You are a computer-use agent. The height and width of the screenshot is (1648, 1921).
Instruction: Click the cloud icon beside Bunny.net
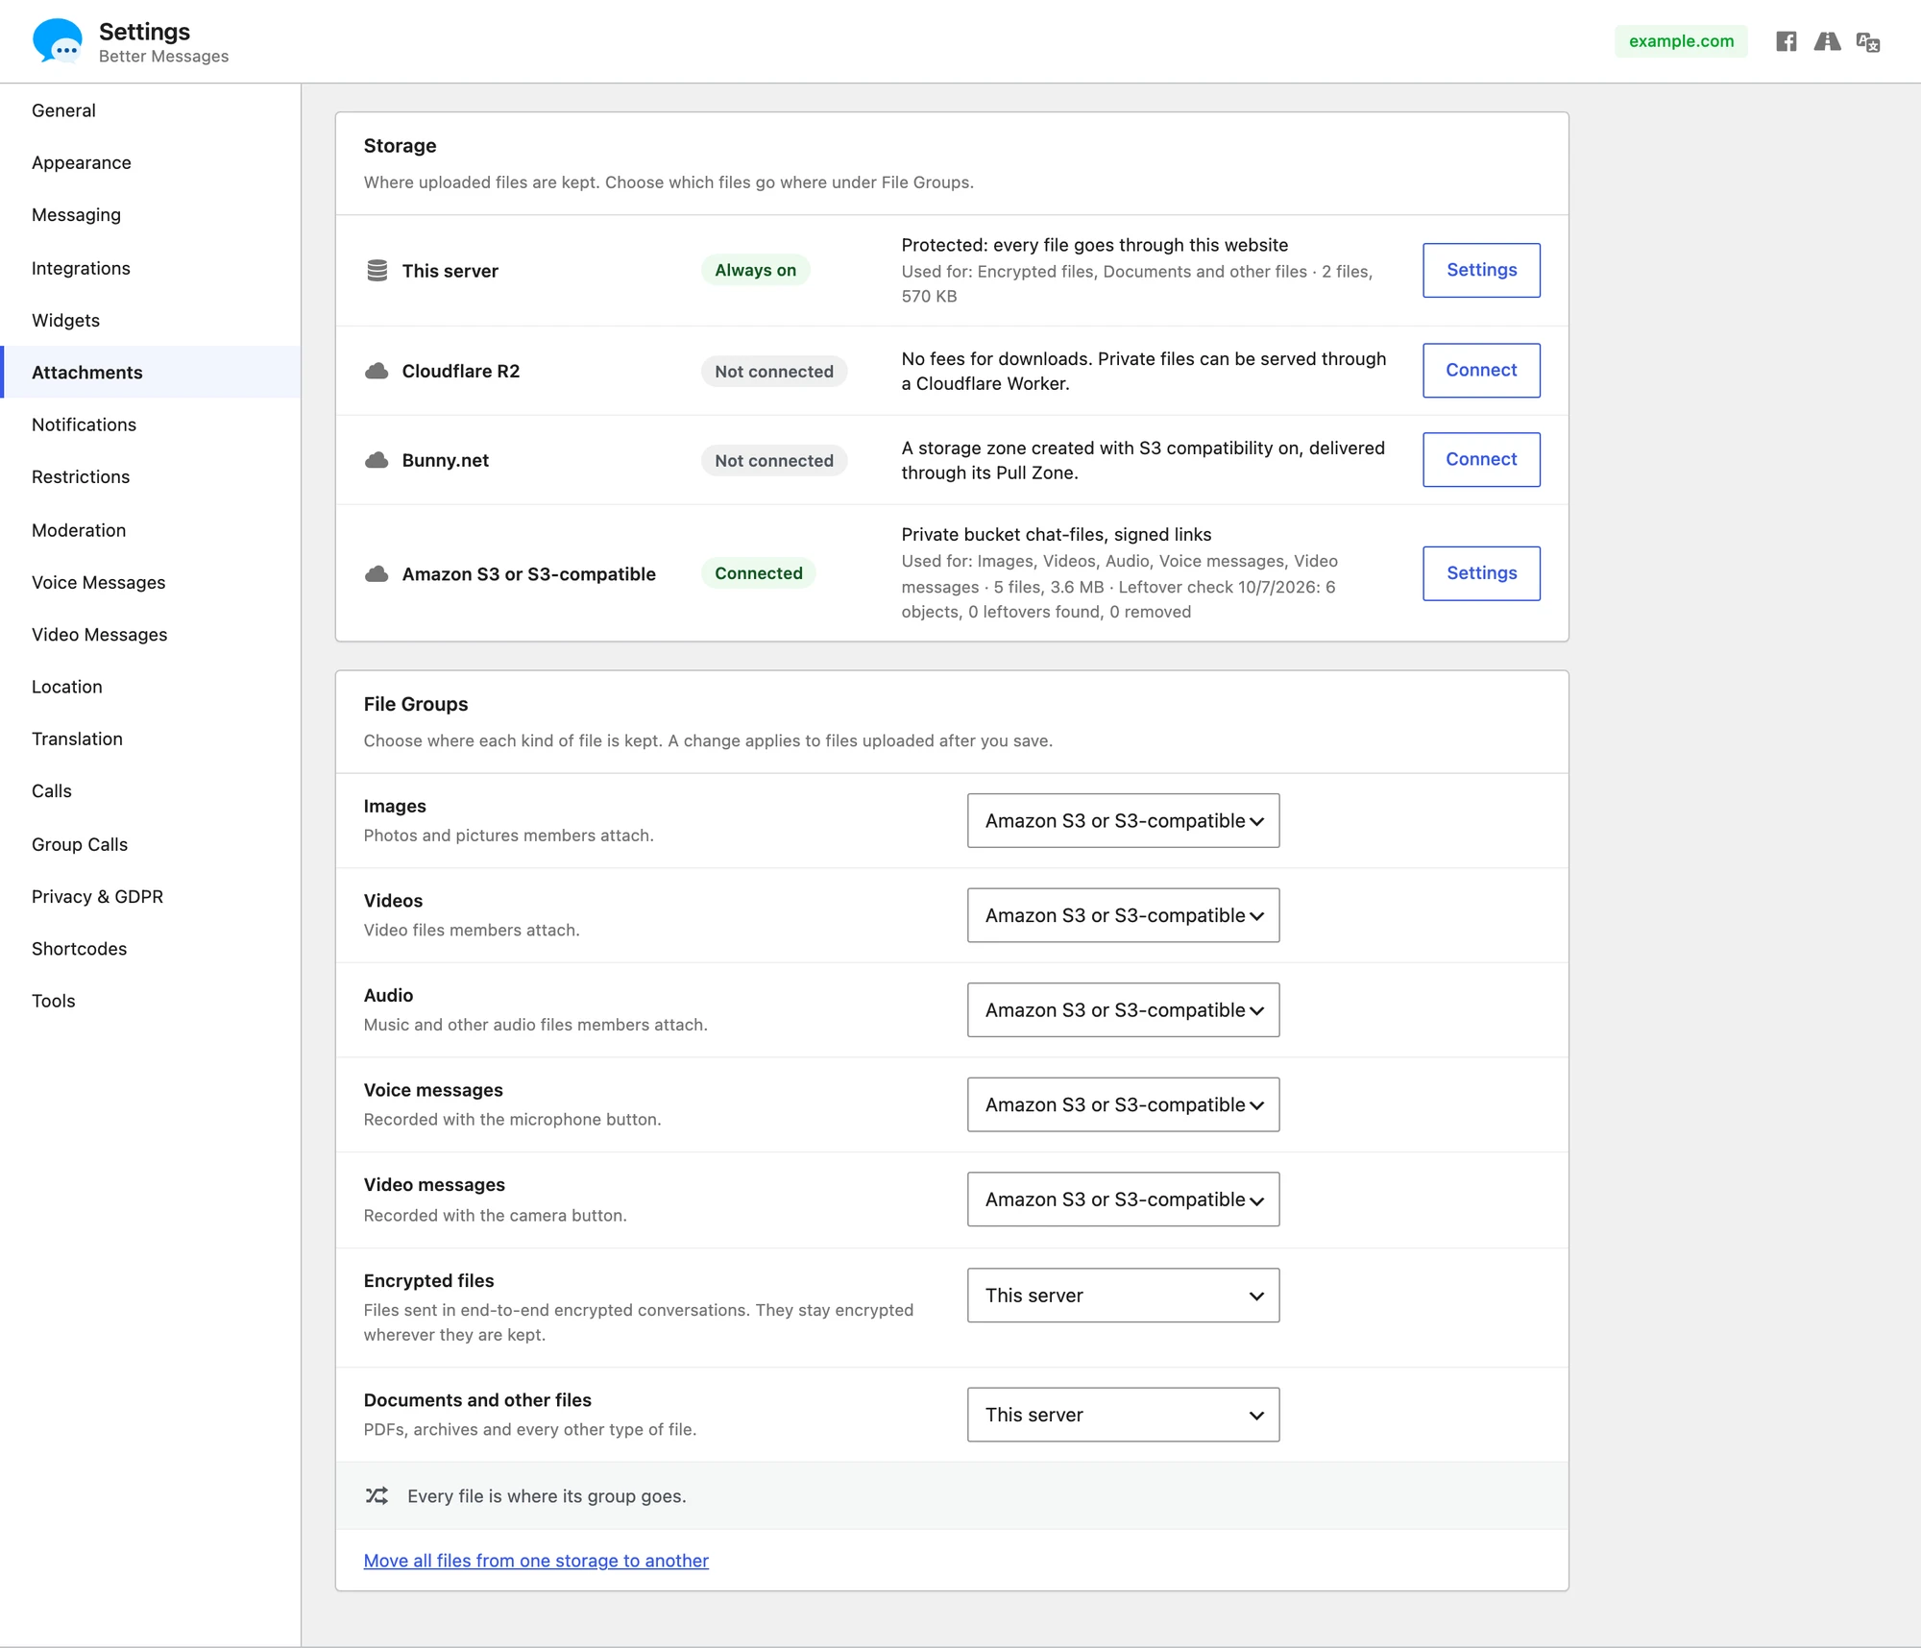[377, 460]
